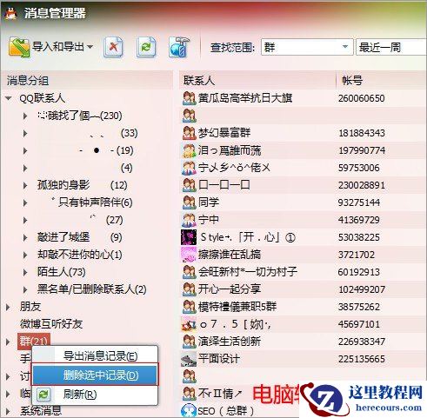Click the green refresh toolbar icon
Viewport: 427px width, 418px height.
point(146,47)
